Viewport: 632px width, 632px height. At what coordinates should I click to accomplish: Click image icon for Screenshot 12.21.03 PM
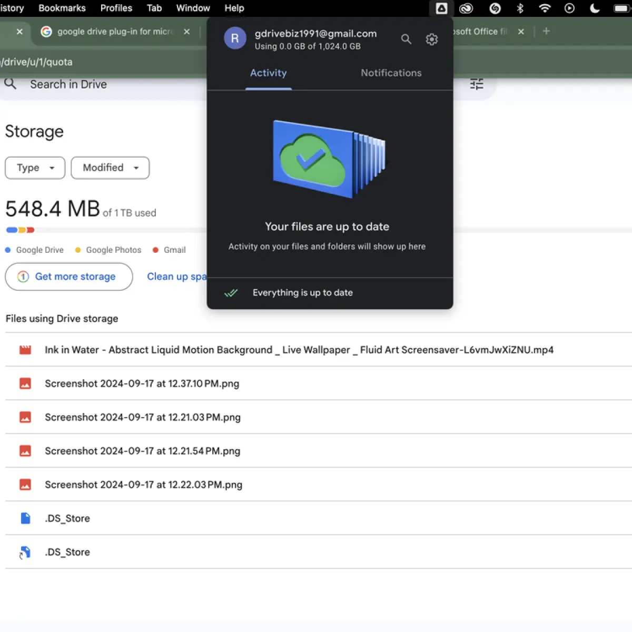tap(25, 417)
